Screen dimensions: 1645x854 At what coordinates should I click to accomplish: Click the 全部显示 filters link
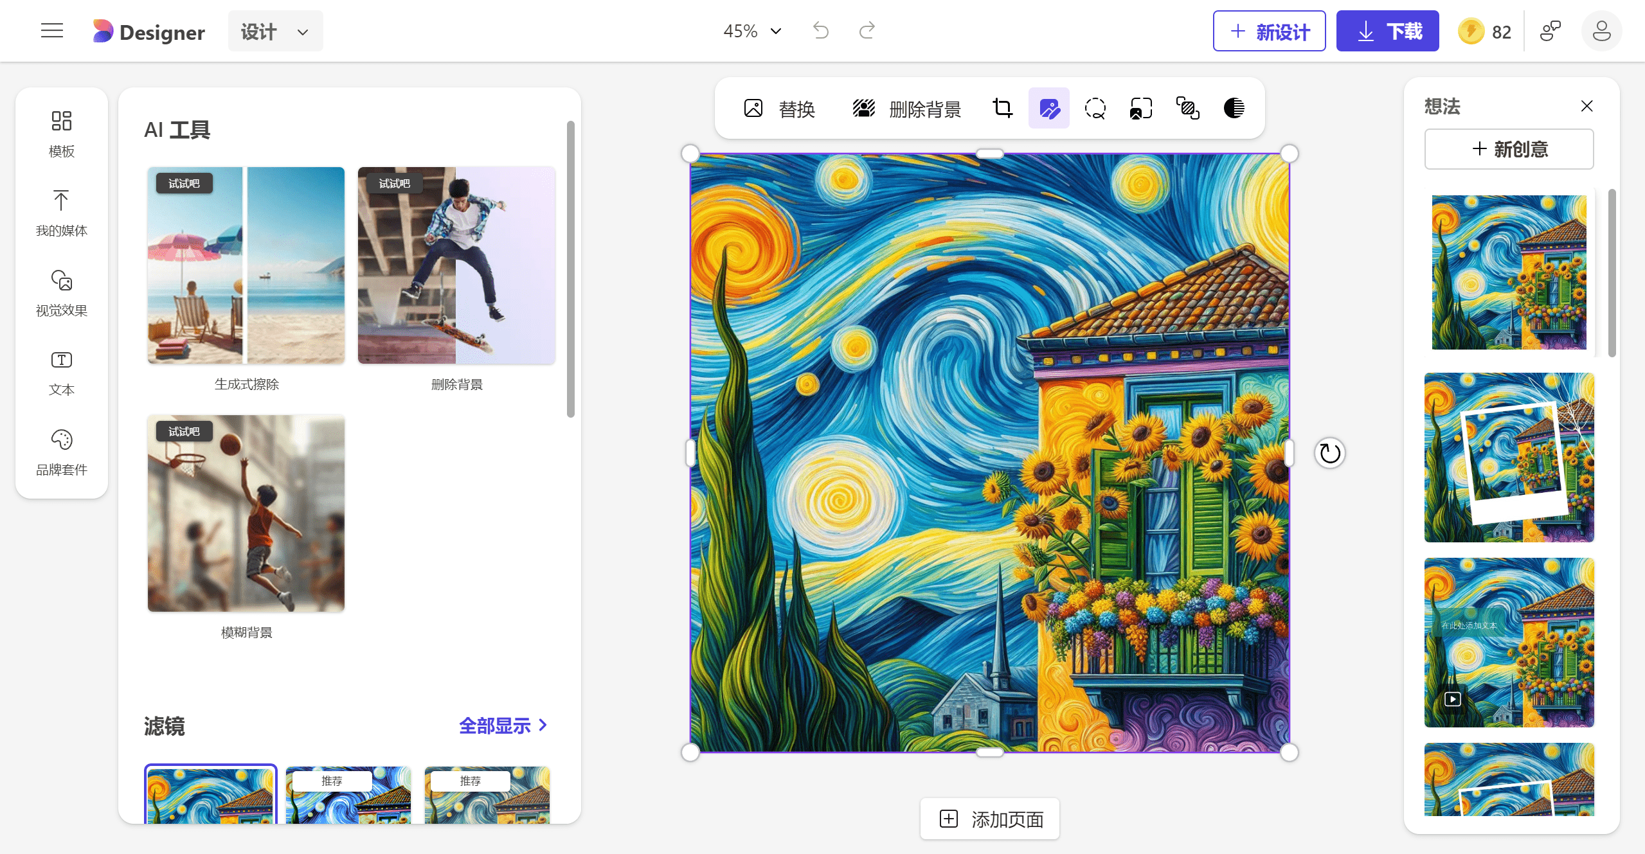point(503,725)
